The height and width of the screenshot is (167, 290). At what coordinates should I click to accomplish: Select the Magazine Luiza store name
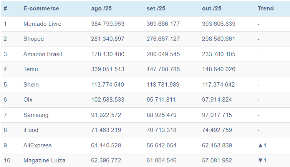coord(44,160)
